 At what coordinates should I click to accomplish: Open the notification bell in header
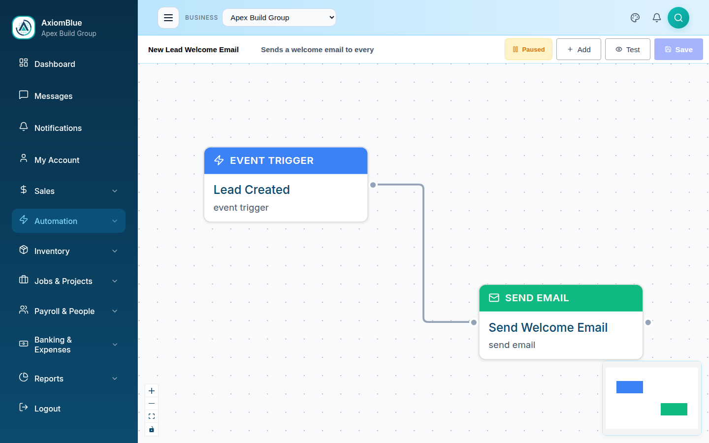(x=657, y=18)
